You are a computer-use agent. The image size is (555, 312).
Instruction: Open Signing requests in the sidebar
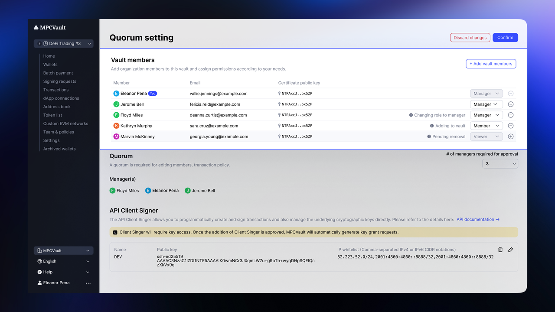pyautogui.click(x=59, y=81)
